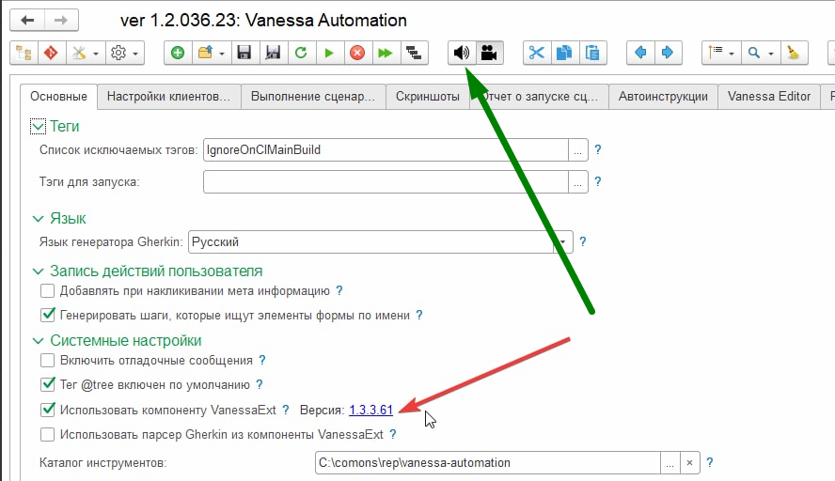Open VanessaExt version link 1.3.3.61
The height and width of the screenshot is (481, 835).
[370, 411]
